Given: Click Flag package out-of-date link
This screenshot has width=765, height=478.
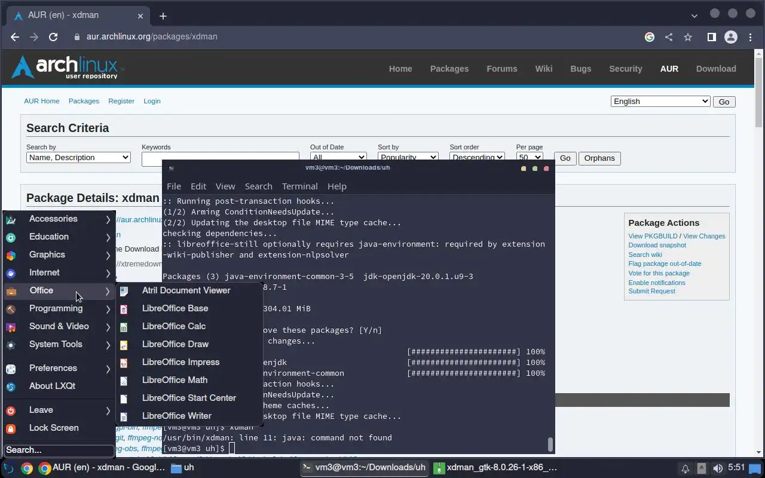Looking at the screenshot, I should coord(665,263).
